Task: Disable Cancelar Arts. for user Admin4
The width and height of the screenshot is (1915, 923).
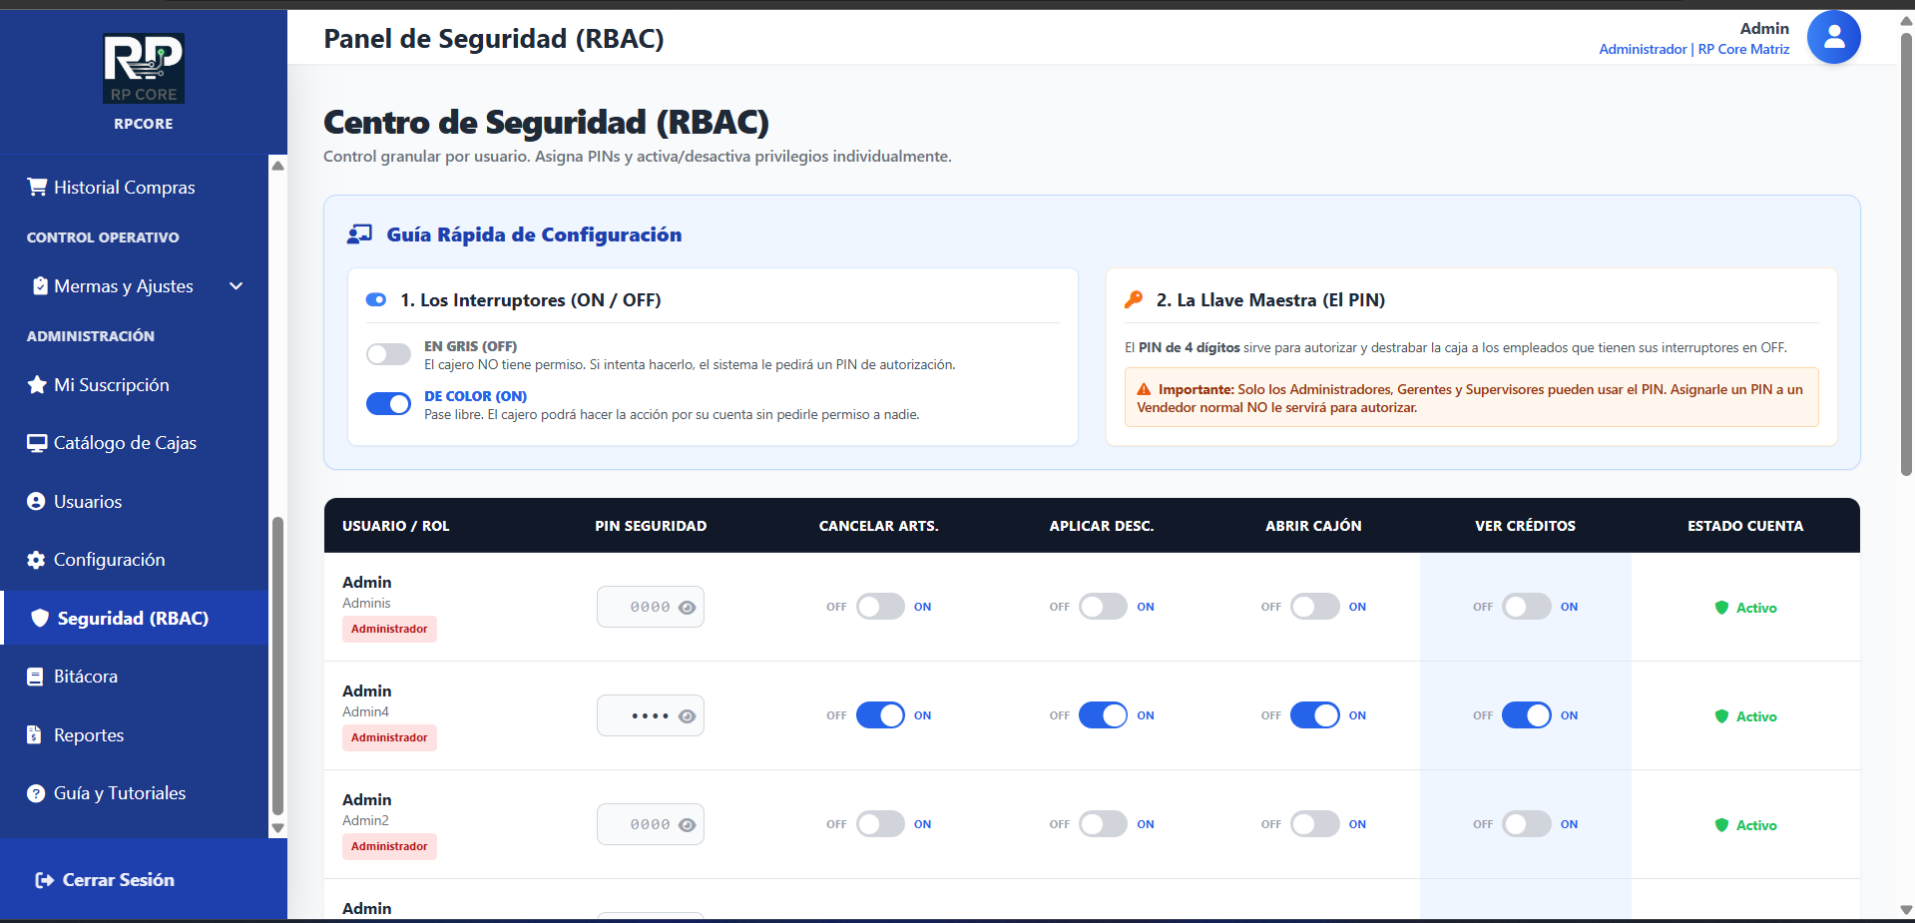Action: point(880,715)
